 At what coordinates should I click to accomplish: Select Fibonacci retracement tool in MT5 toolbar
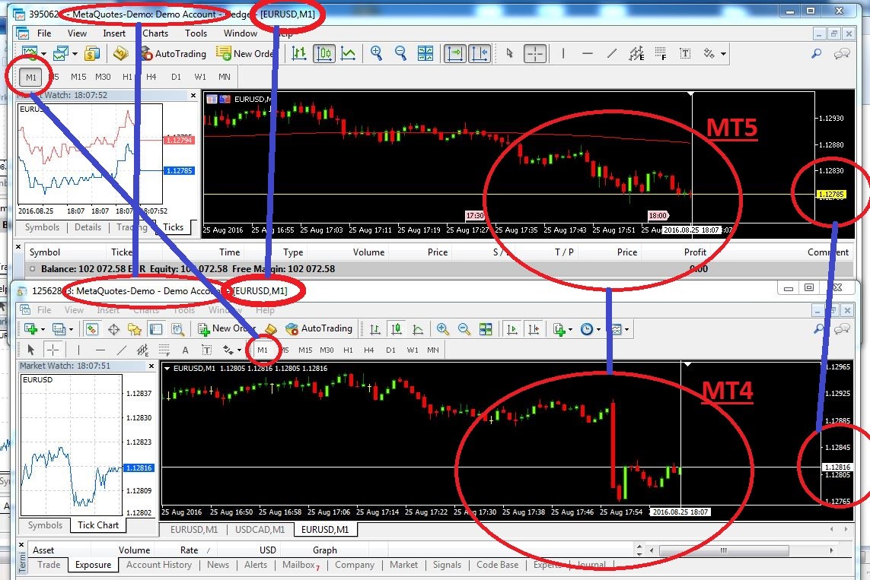point(660,53)
